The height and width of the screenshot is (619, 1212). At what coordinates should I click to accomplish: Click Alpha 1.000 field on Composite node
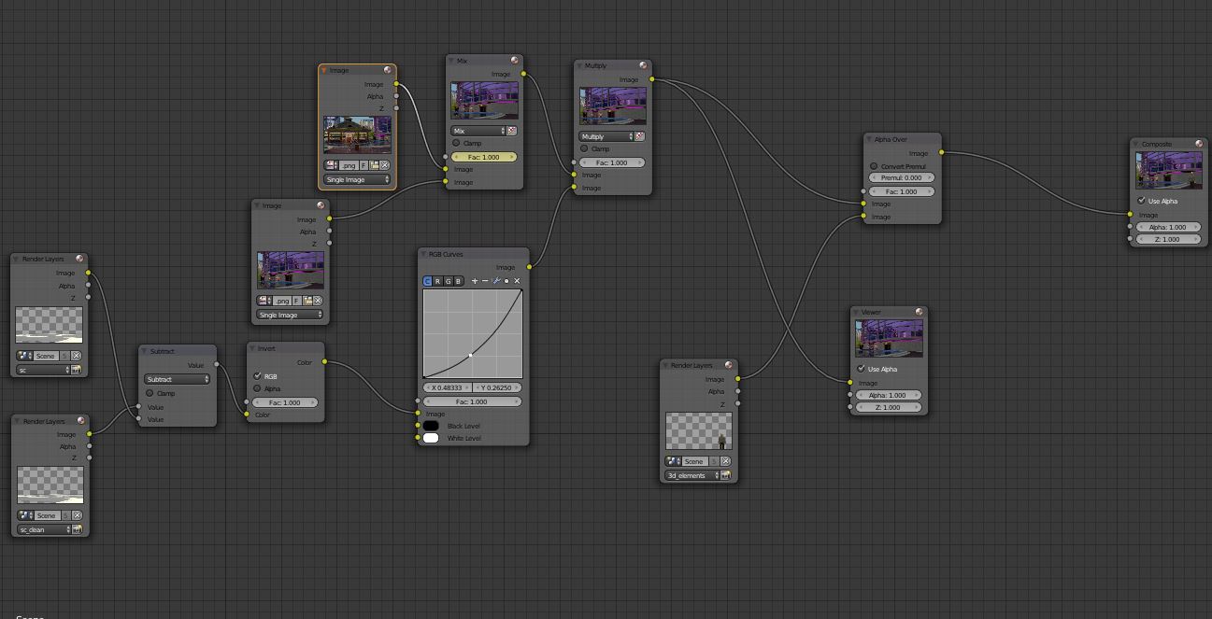[x=1168, y=227]
